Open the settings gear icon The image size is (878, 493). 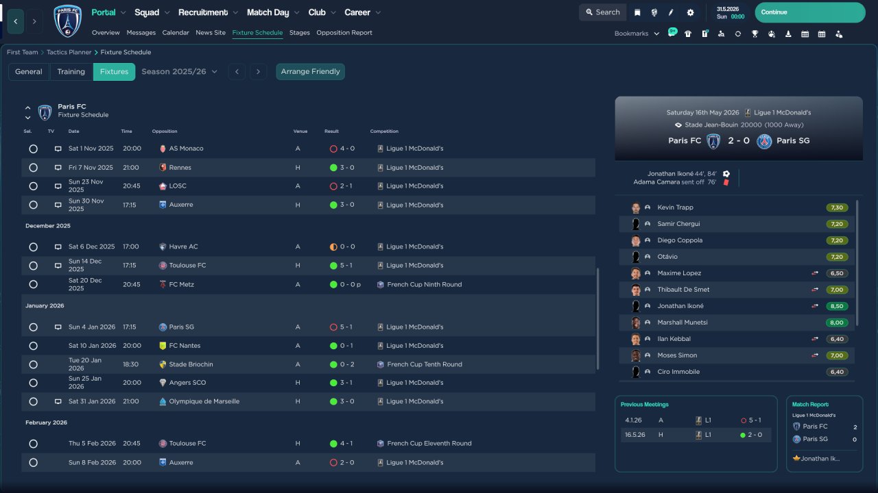click(x=690, y=12)
